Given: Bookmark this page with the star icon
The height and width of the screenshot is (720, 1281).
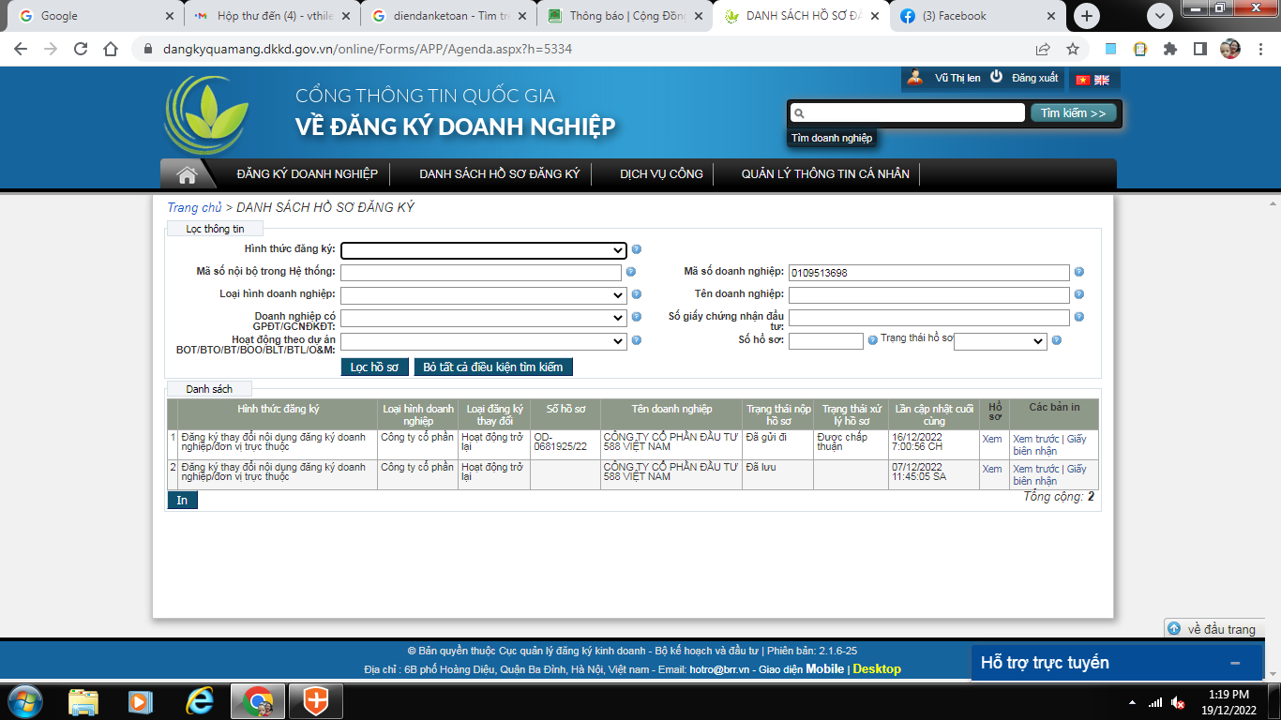Looking at the screenshot, I should coord(1073,50).
